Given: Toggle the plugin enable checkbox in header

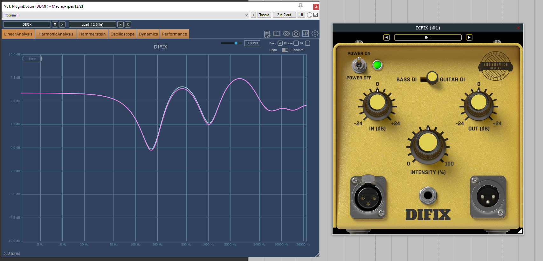Looking at the screenshot, I should (316, 15).
